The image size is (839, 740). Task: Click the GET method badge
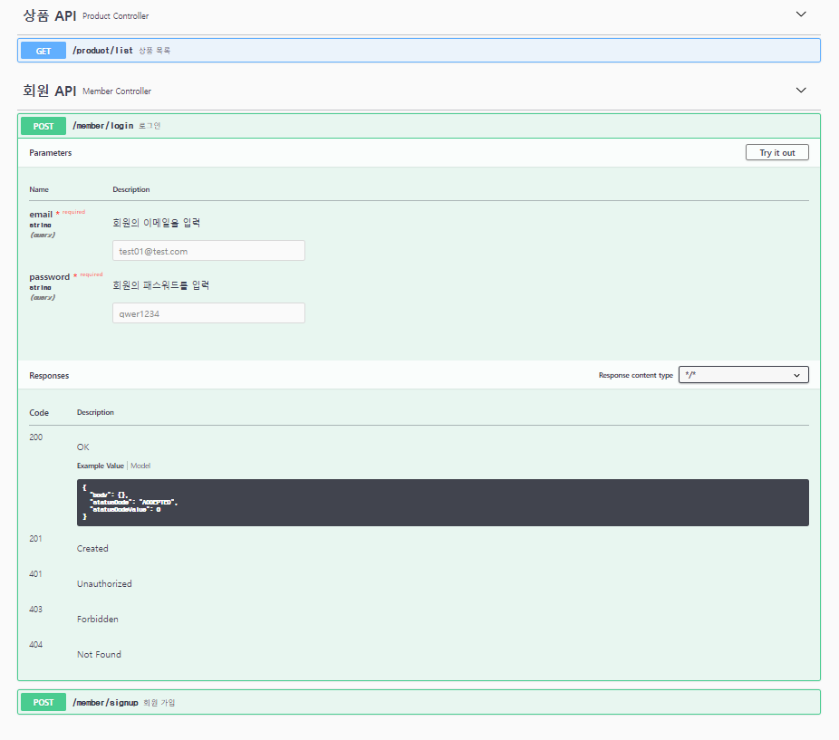[x=43, y=51]
